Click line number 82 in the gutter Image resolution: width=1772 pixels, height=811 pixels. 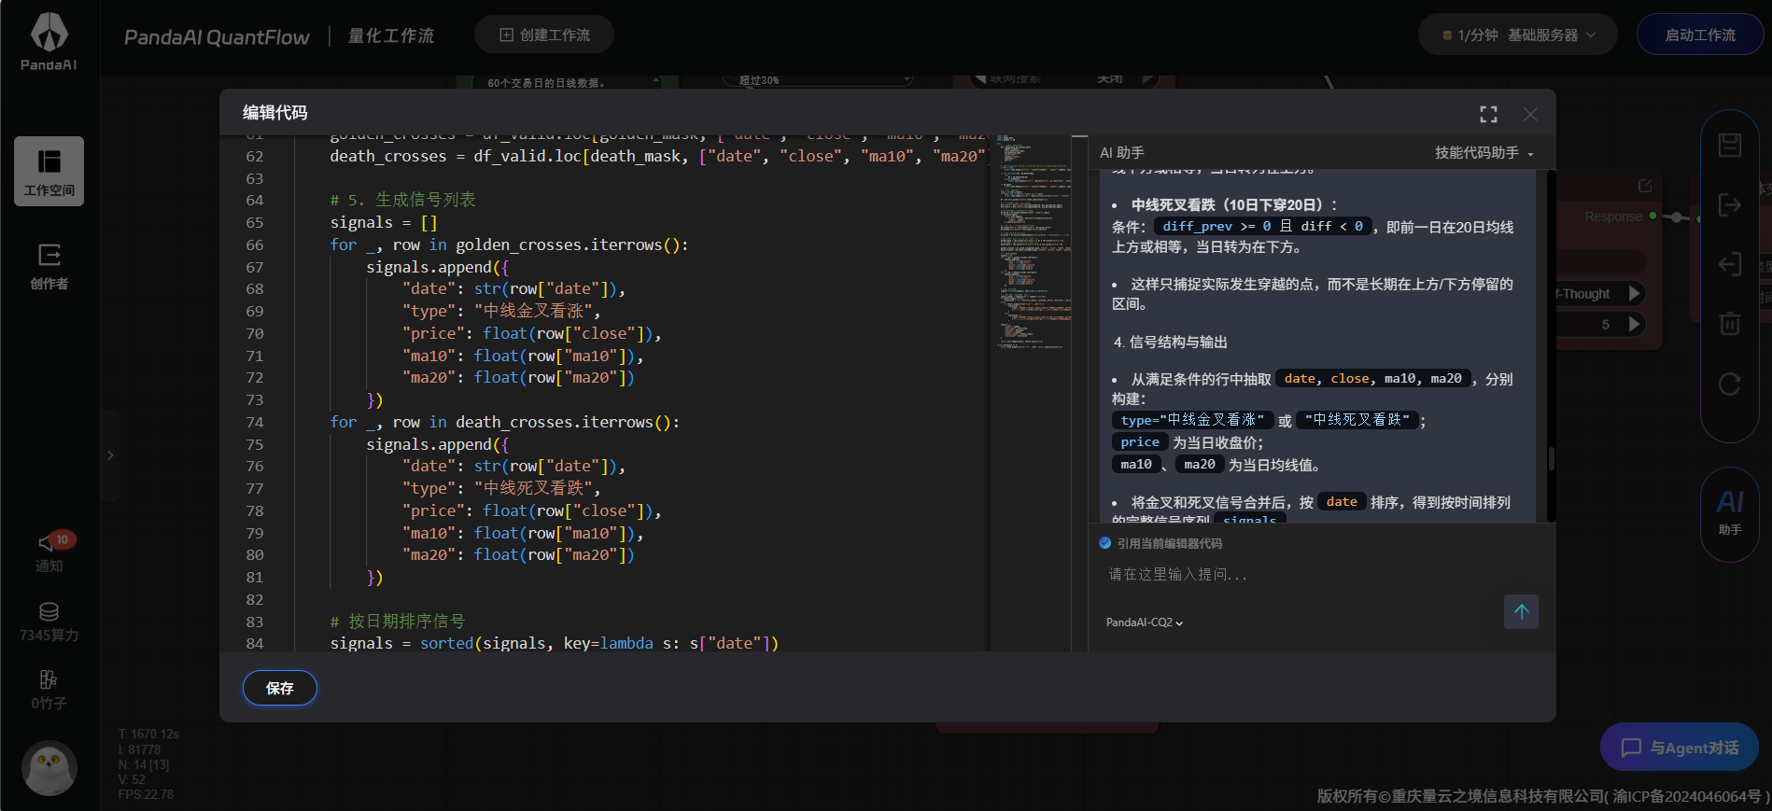click(x=255, y=599)
